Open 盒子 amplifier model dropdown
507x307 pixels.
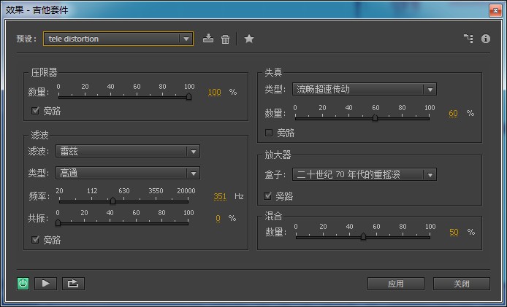coord(365,174)
